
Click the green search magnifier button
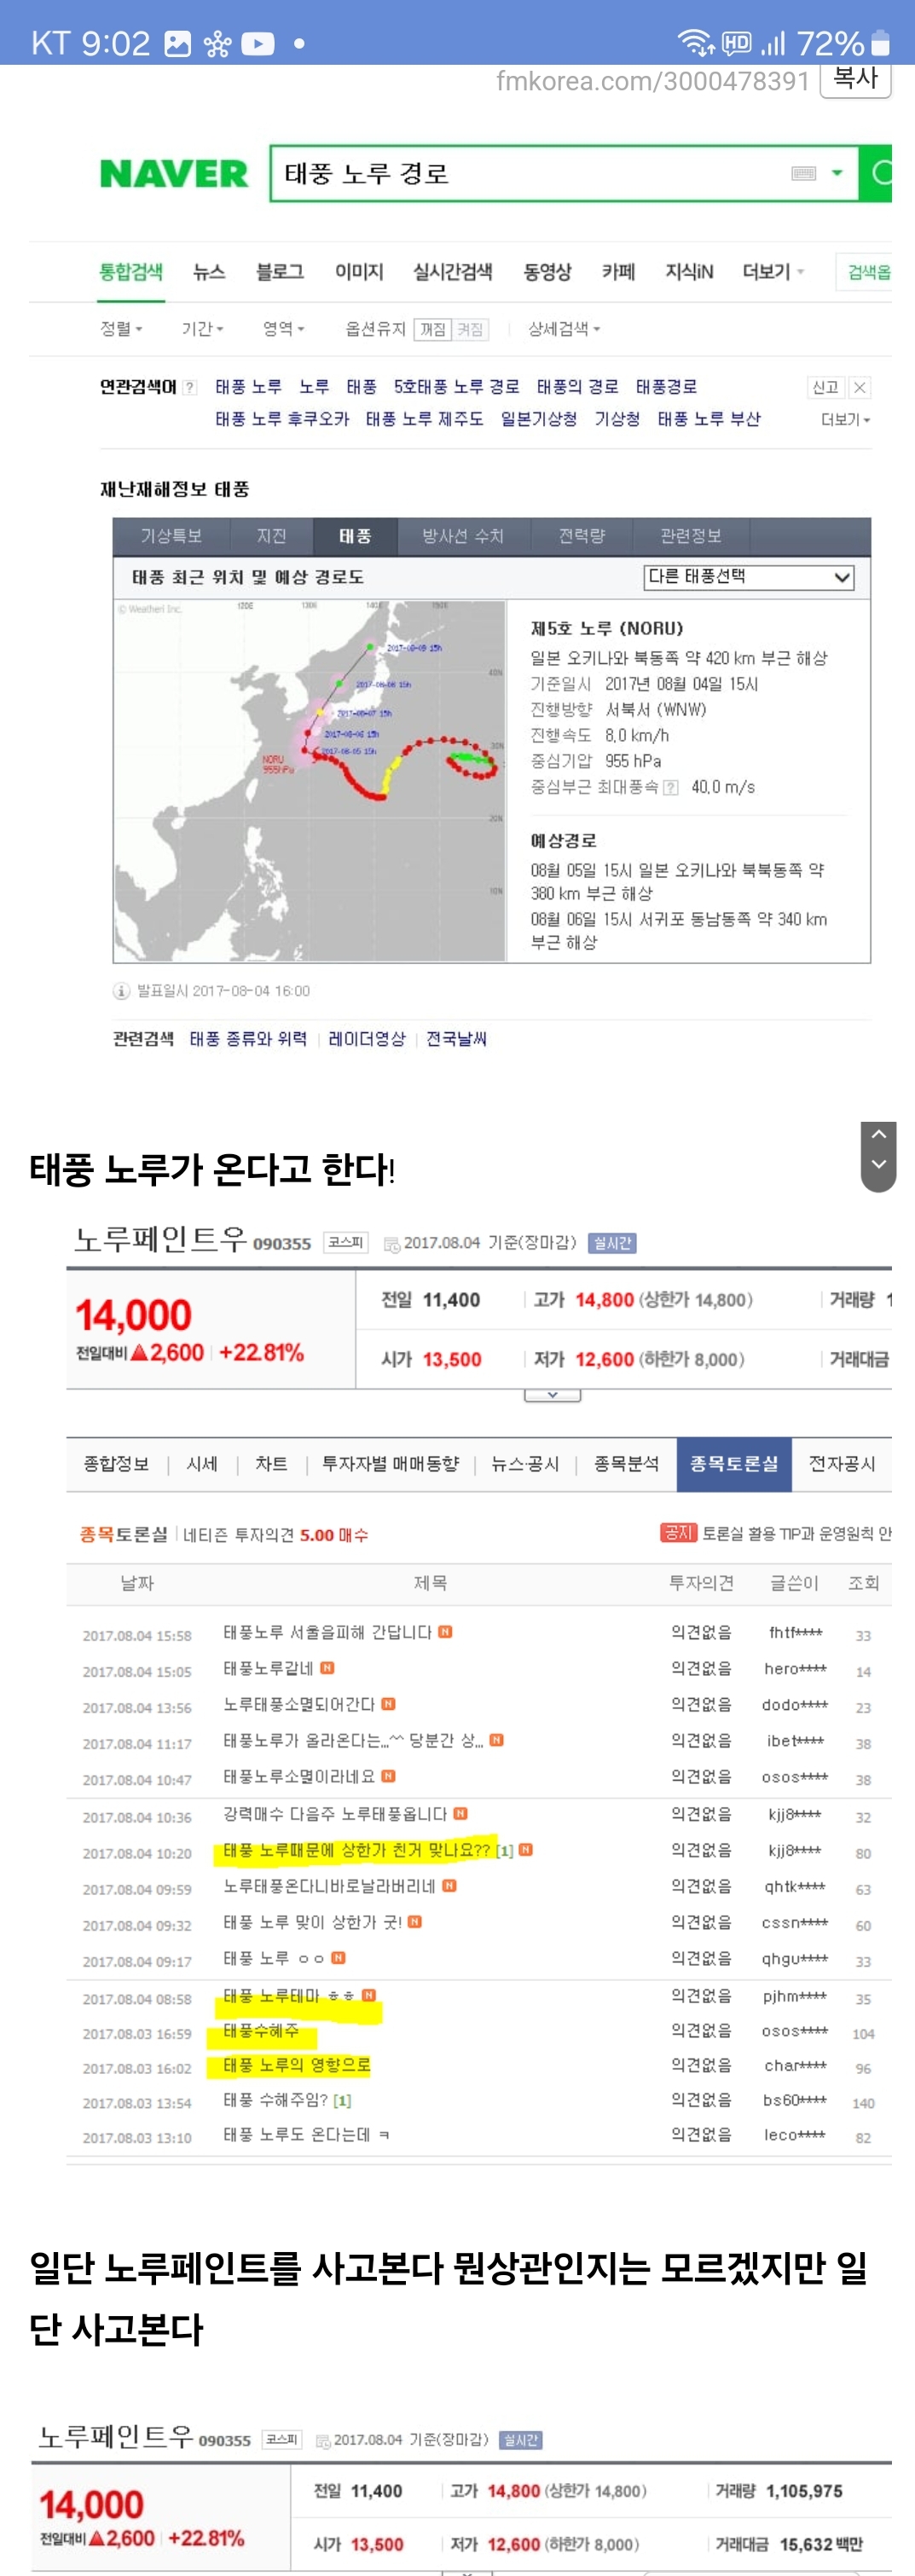[x=877, y=174]
